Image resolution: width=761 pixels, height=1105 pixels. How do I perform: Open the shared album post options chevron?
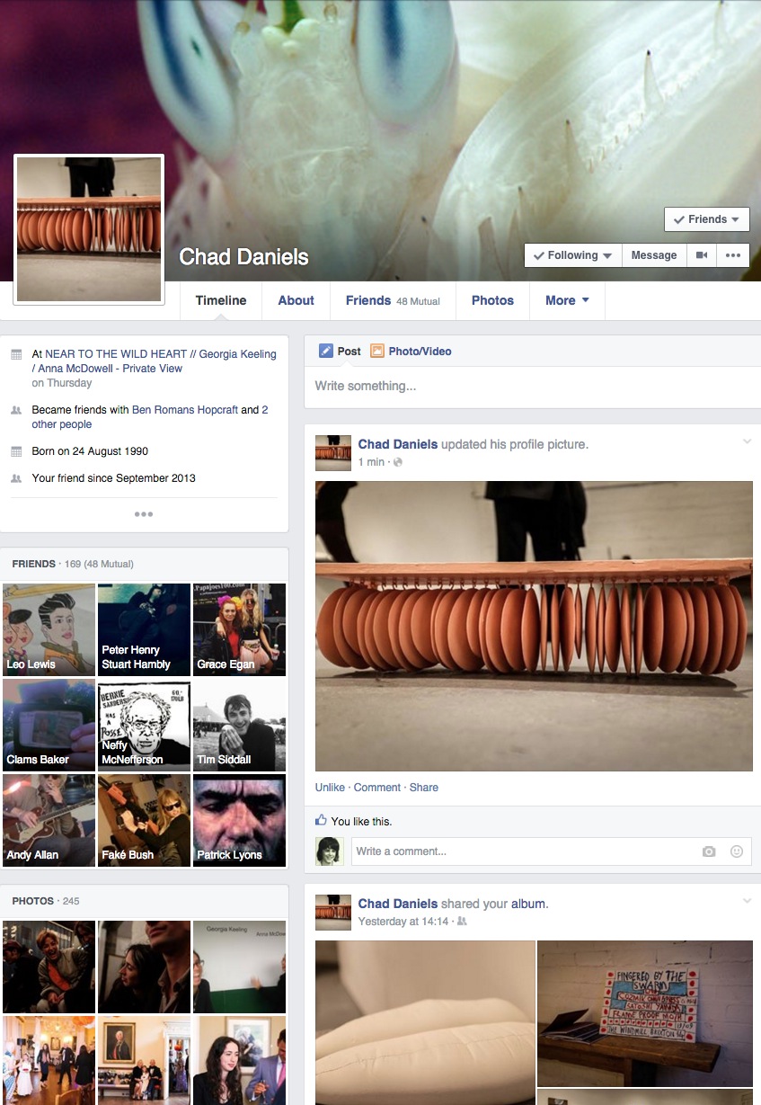[746, 901]
